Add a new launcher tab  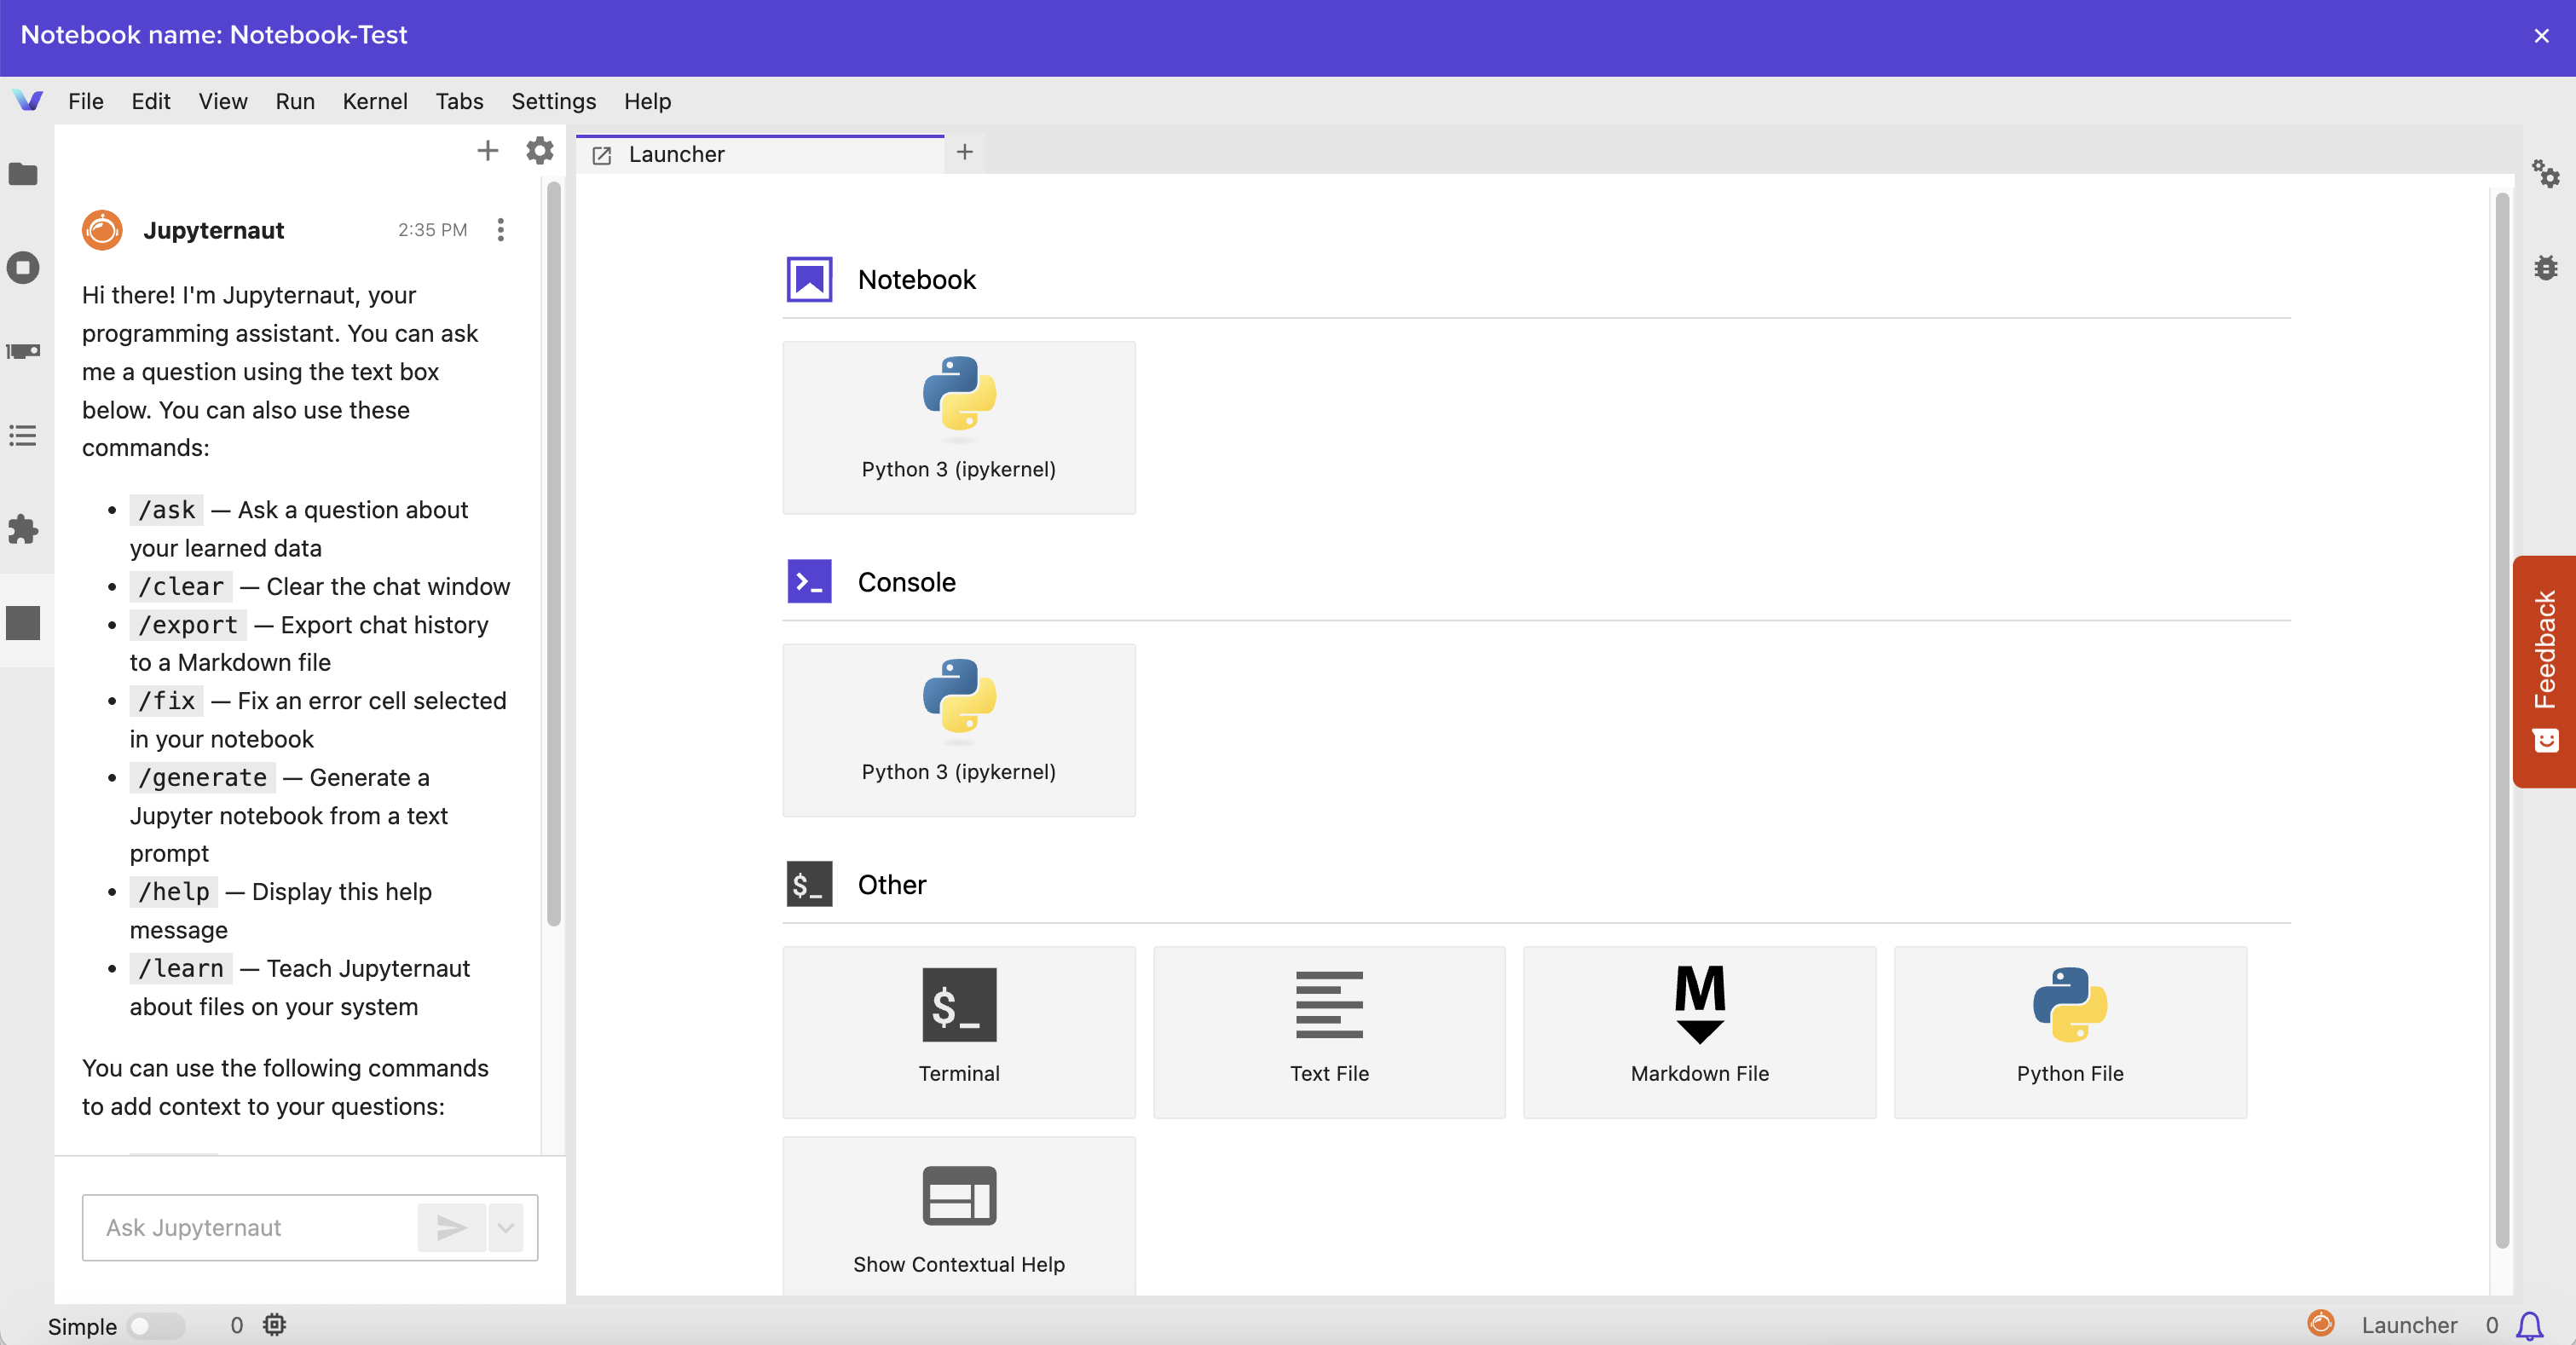(964, 152)
